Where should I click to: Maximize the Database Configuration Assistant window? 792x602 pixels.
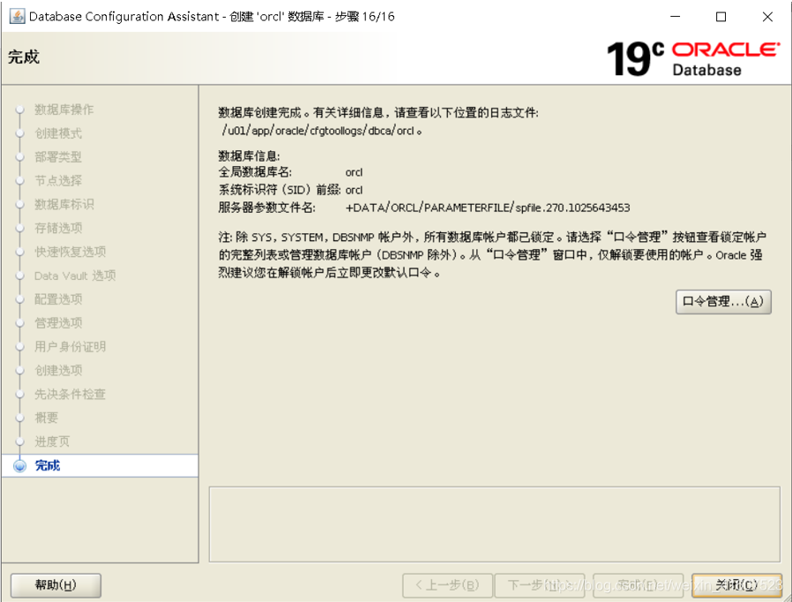click(x=721, y=17)
